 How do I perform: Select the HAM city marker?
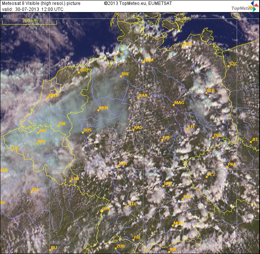143,62
